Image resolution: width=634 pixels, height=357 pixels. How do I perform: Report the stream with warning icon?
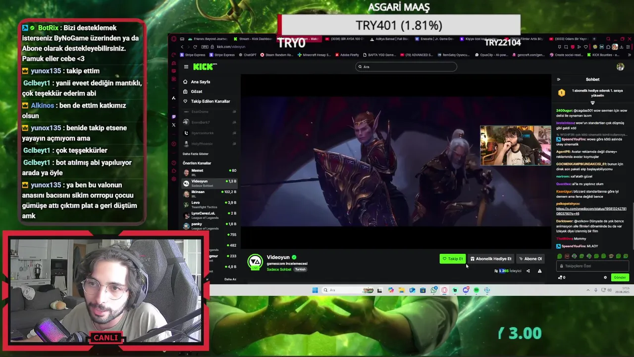click(x=539, y=271)
